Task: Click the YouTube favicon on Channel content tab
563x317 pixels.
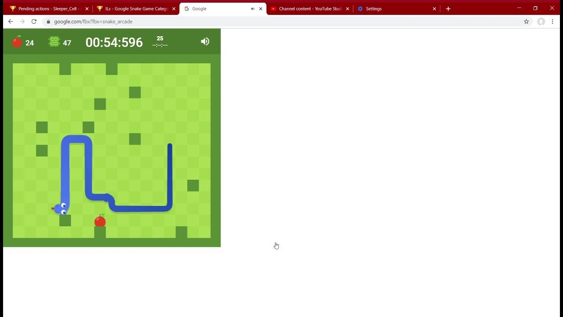Action: 274,9
